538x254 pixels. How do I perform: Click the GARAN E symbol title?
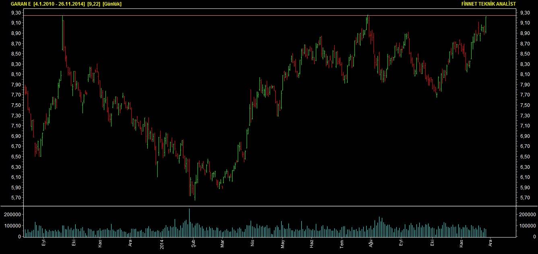21,4
